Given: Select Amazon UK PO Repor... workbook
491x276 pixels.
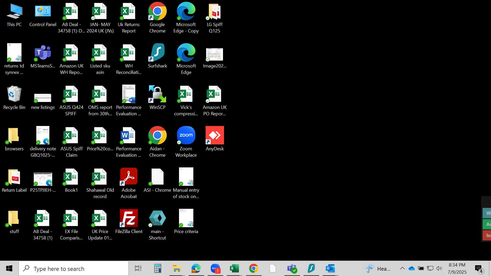Looking at the screenshot, I should click(215, 101).
